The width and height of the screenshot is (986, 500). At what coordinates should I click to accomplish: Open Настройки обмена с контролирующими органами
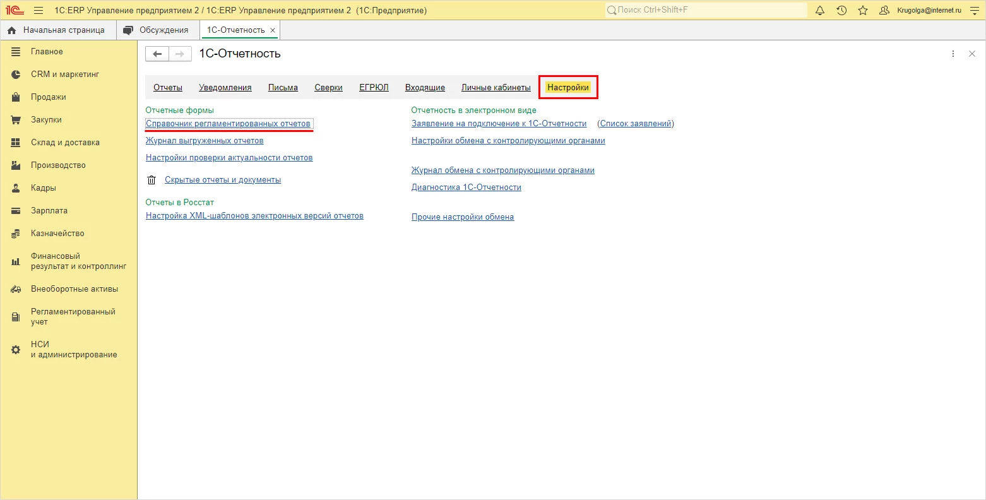click(508, 141)
